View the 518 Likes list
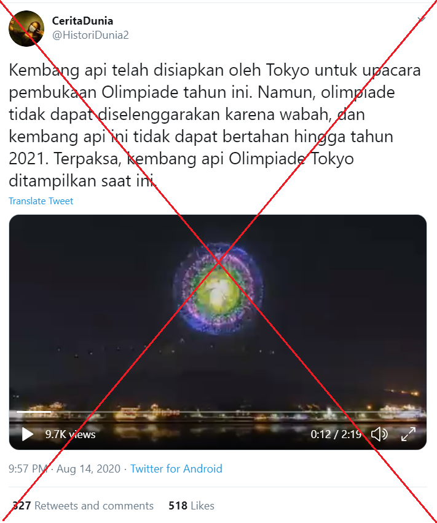The width and height of the screenshot is (437, 523). (x=192, y=505)
